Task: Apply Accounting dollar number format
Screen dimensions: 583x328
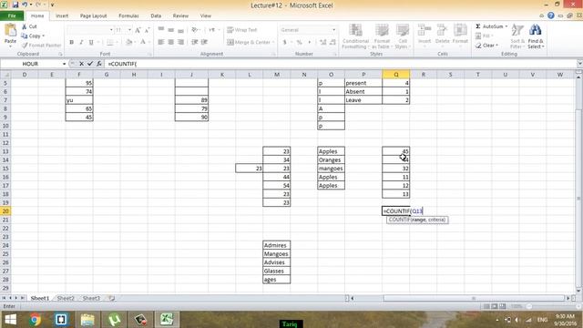Action: 285,43
